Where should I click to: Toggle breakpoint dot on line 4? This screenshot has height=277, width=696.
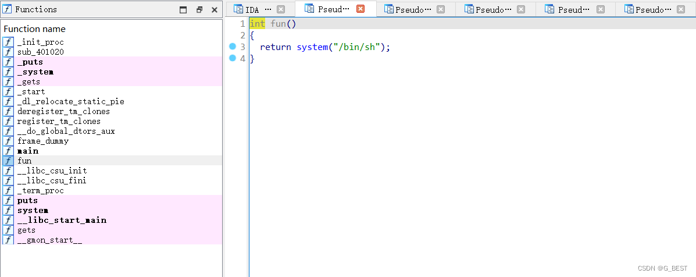pos(232,58)
